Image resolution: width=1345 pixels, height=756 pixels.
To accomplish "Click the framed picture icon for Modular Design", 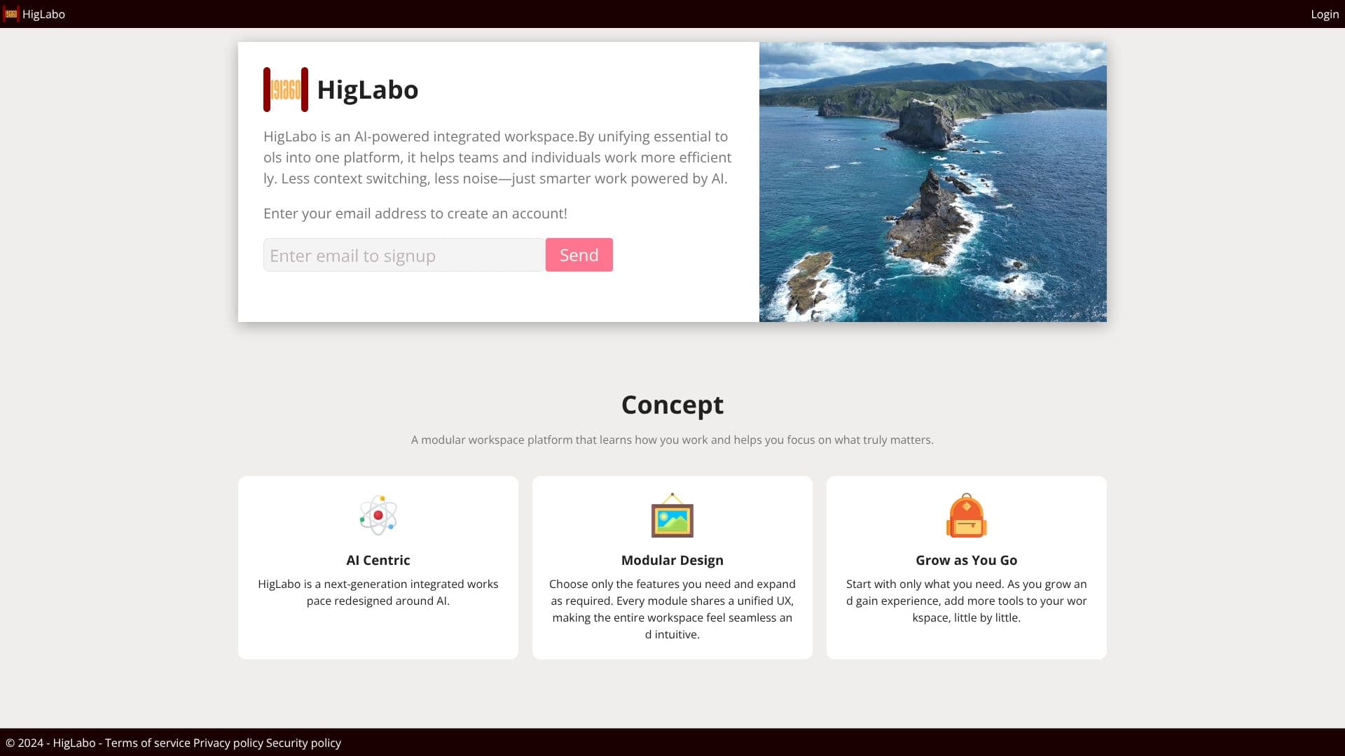I will click(x=672, y=515).
